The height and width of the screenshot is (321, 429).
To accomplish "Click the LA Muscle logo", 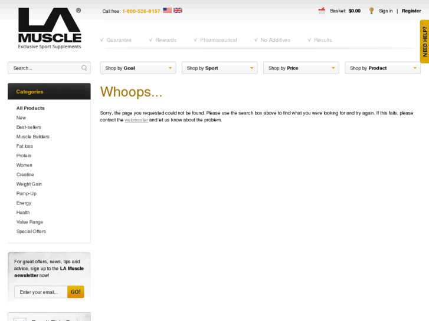I will pyautogui.click(x=50, y=28).
